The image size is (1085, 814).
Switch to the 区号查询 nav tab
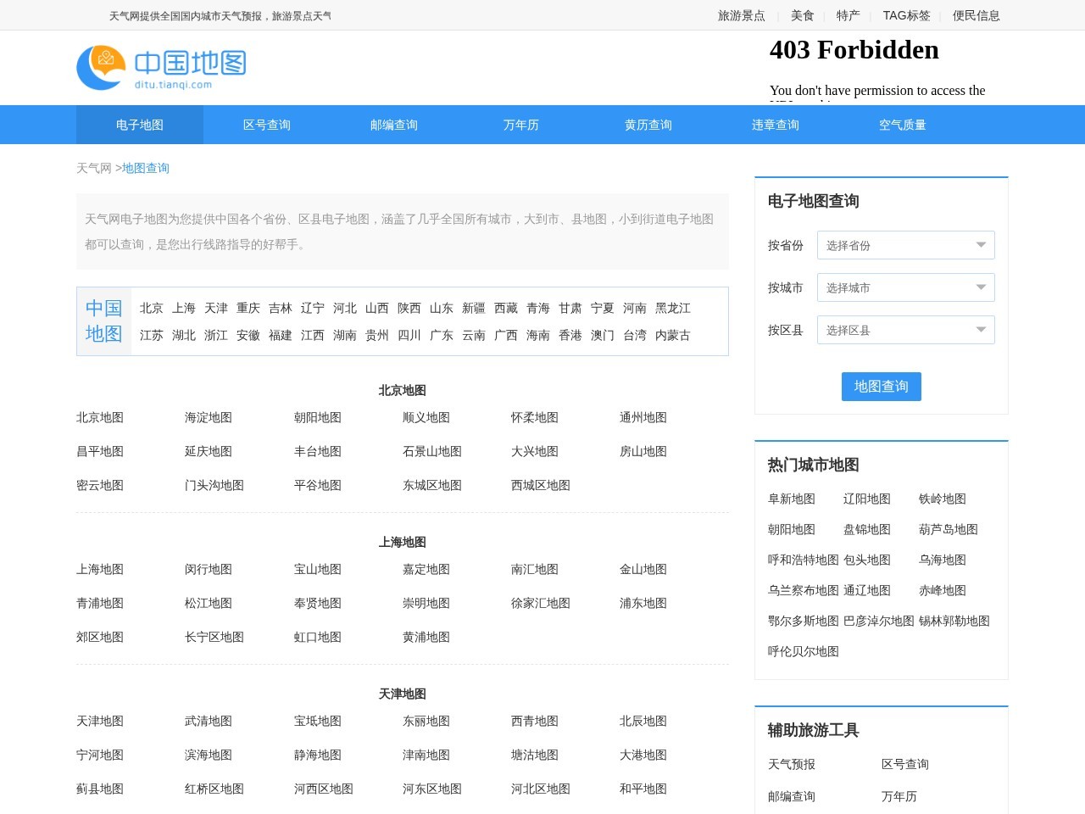266,125
